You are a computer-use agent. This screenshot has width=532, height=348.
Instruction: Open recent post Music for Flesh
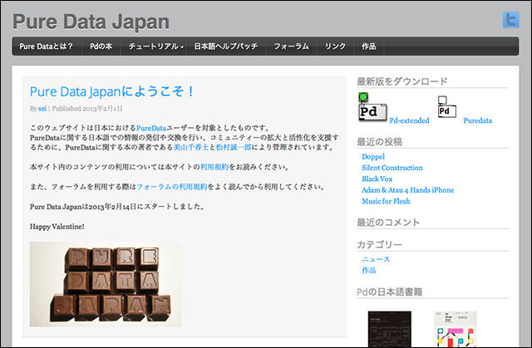386,201
